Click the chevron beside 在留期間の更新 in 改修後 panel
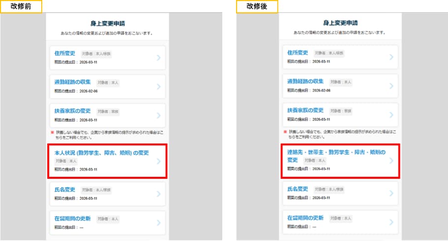The width and height of the screenshot is (448, 241). pyautogui.click(x=391, y=222)
